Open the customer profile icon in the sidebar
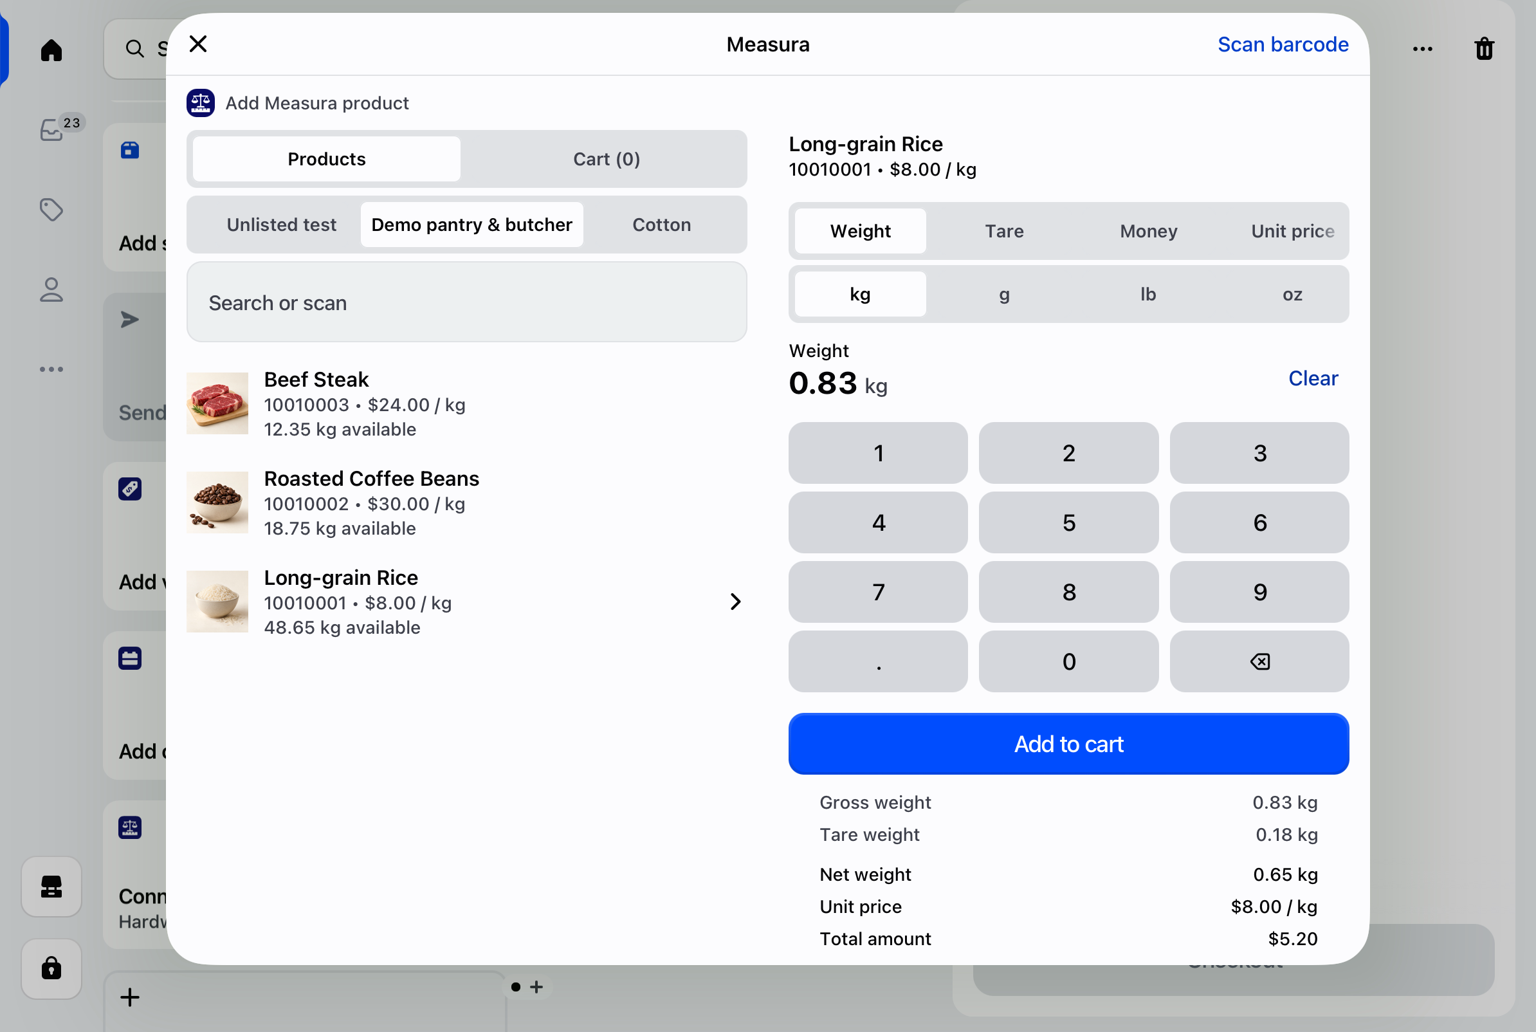The width and height of the screenshot is (1536, 1032). 51,290
